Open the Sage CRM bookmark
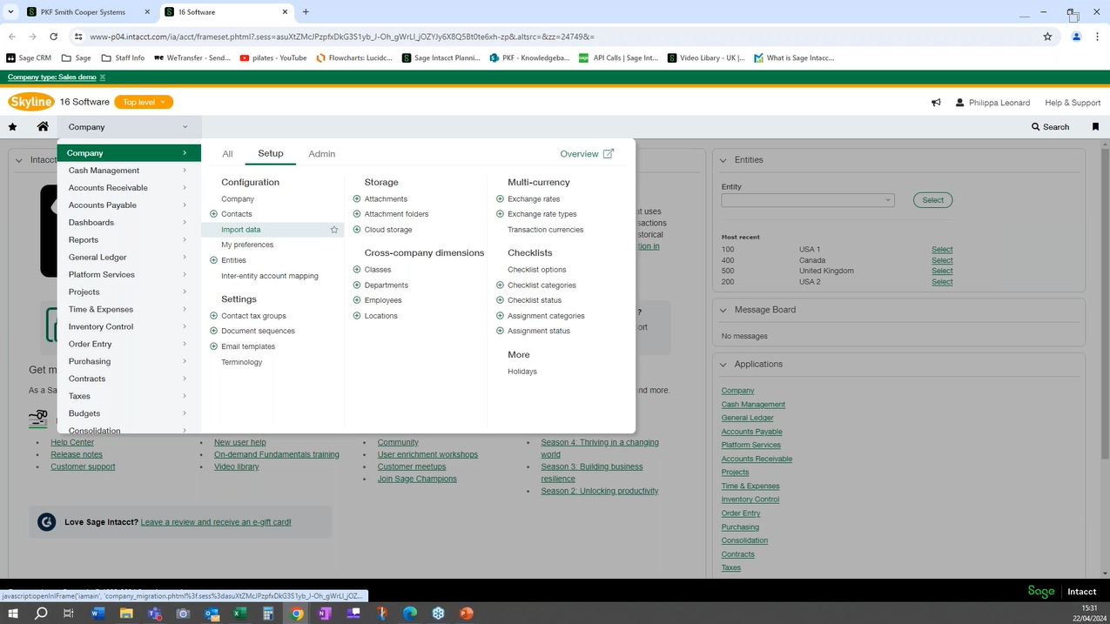This screenshot has height=624, width=1110. tap(29, 58)
